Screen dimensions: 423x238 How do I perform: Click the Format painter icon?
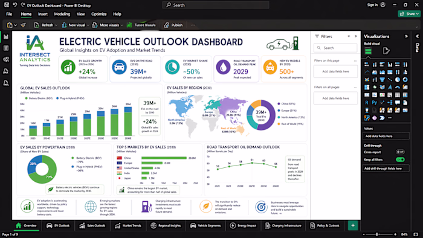tap(24, 25)
